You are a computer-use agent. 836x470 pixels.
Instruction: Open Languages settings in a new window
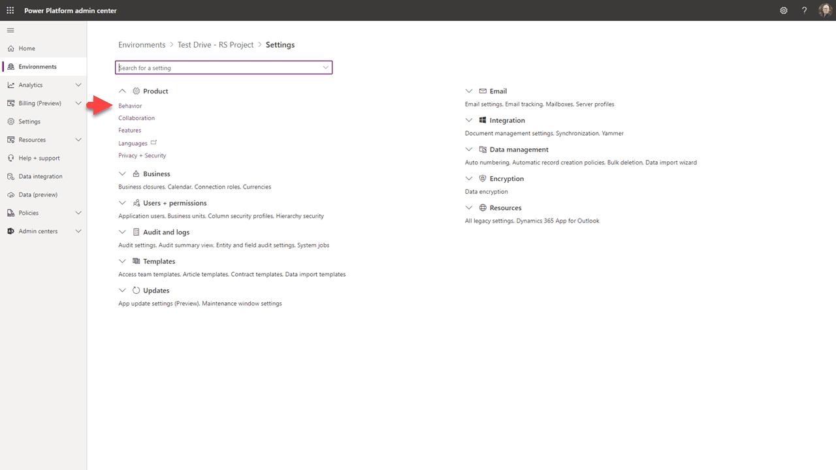point(153,142)
